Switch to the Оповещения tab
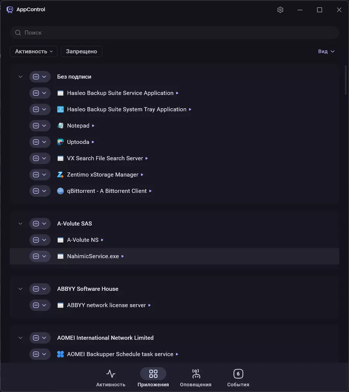This screenshot has width=349, height=392. pos(195,378)
